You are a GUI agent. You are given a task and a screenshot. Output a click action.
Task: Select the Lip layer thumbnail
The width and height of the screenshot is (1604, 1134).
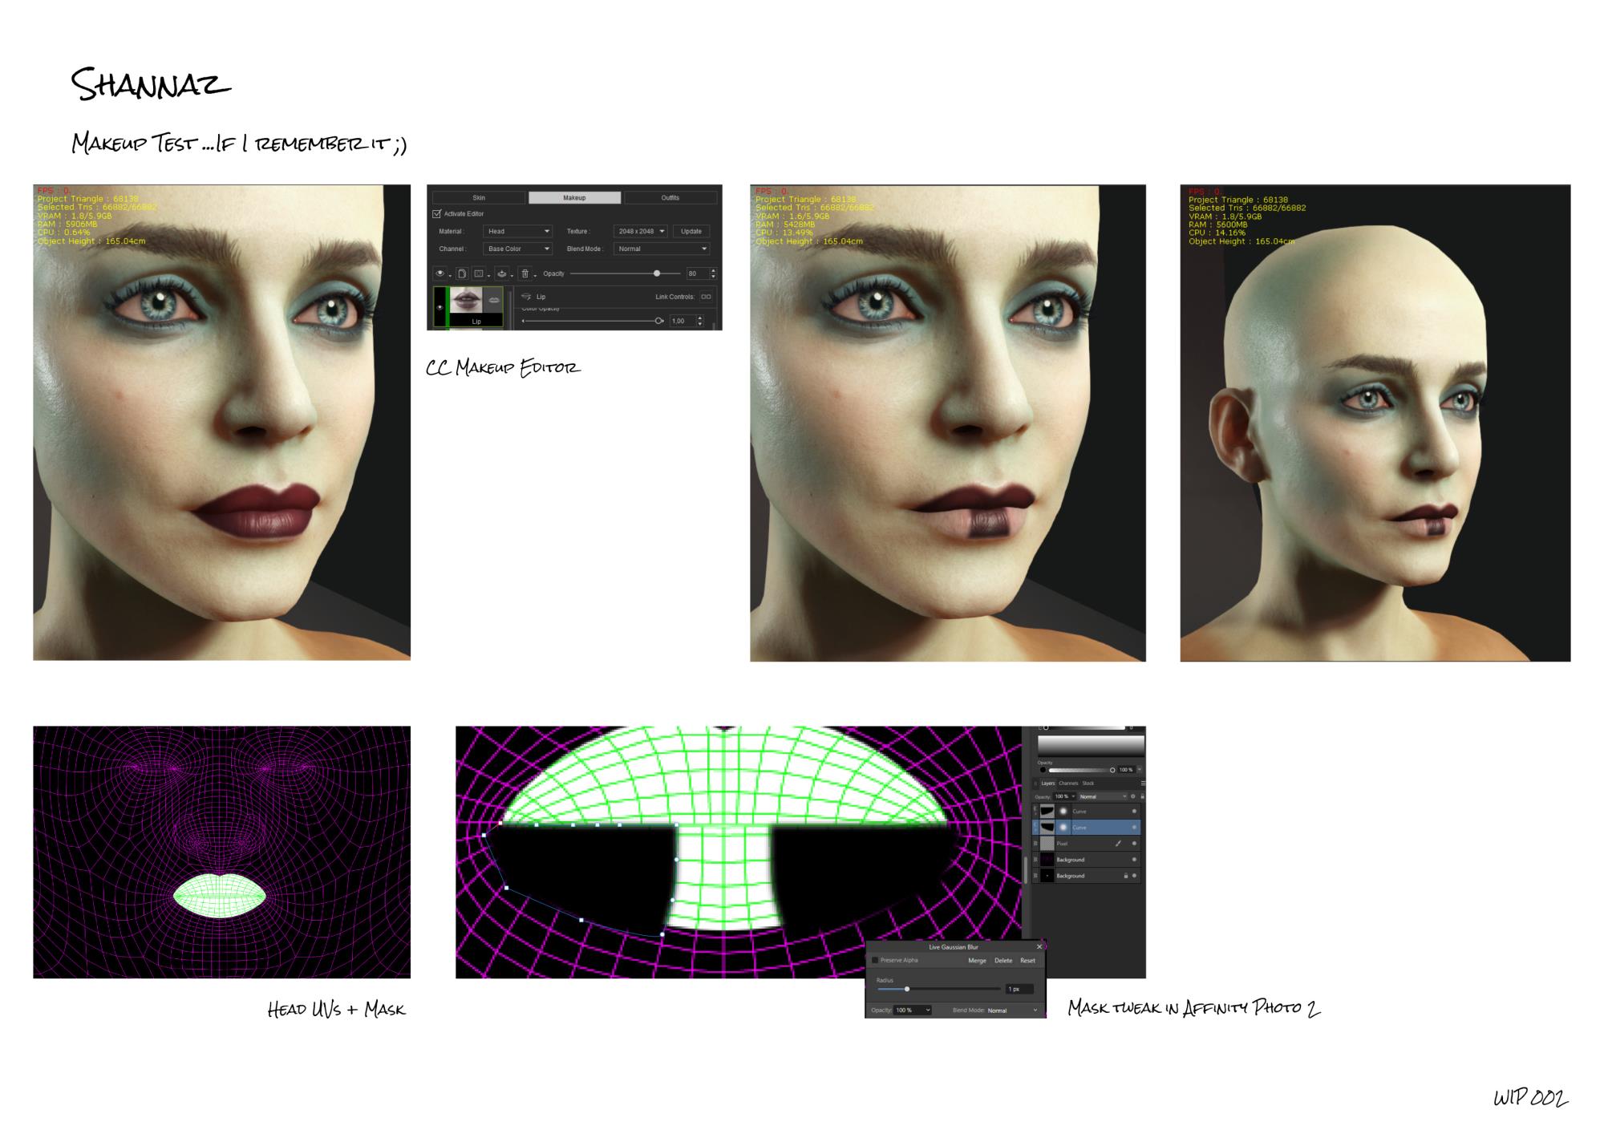coord(466,300)
